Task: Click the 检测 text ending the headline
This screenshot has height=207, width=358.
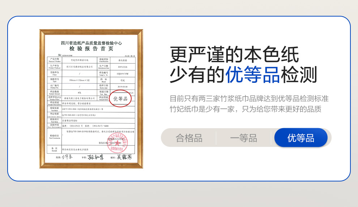Action: click(x=299, y=75)
